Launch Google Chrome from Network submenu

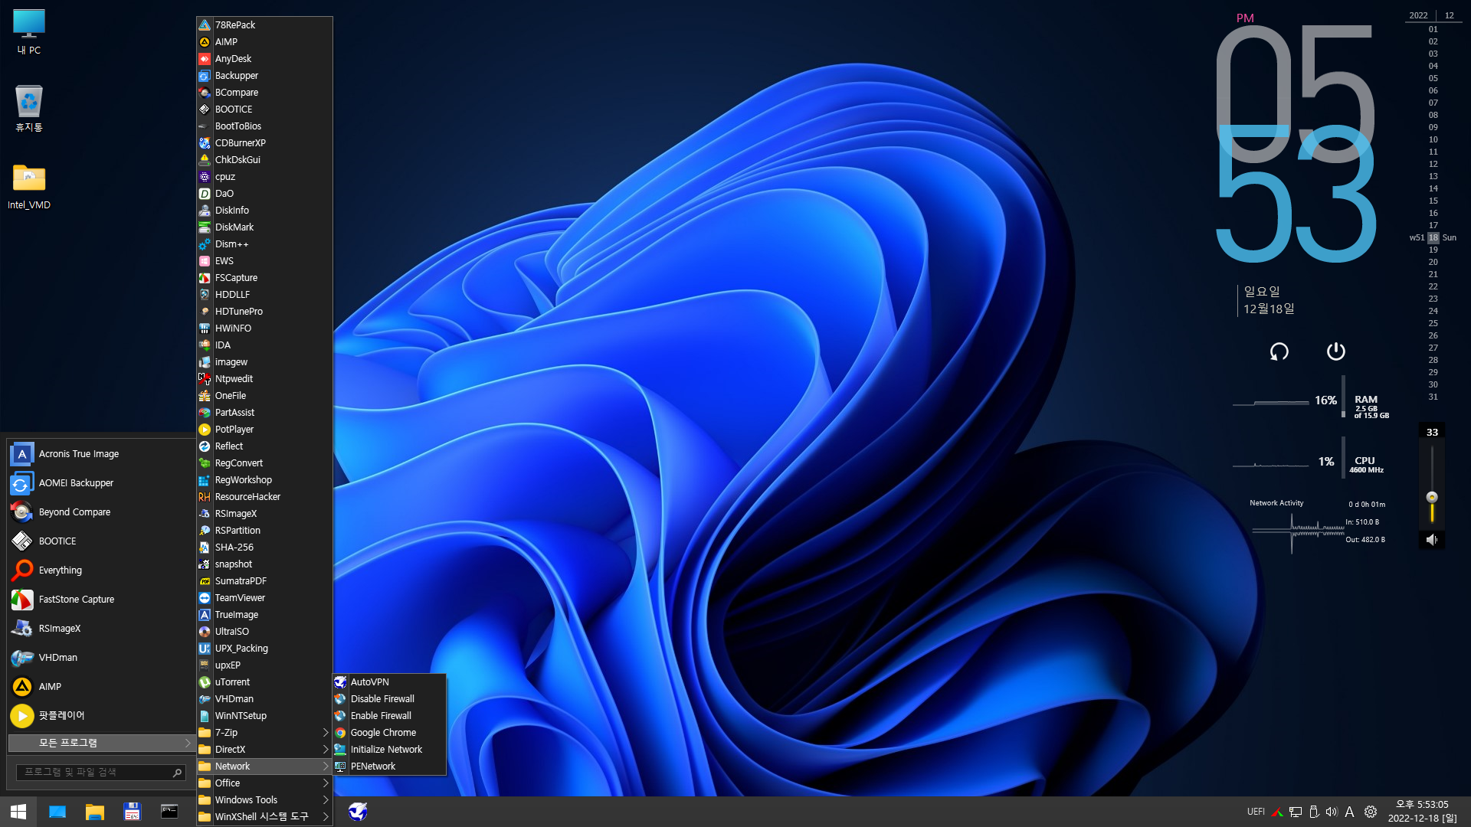pyautogui.click(x=389, y=733)
